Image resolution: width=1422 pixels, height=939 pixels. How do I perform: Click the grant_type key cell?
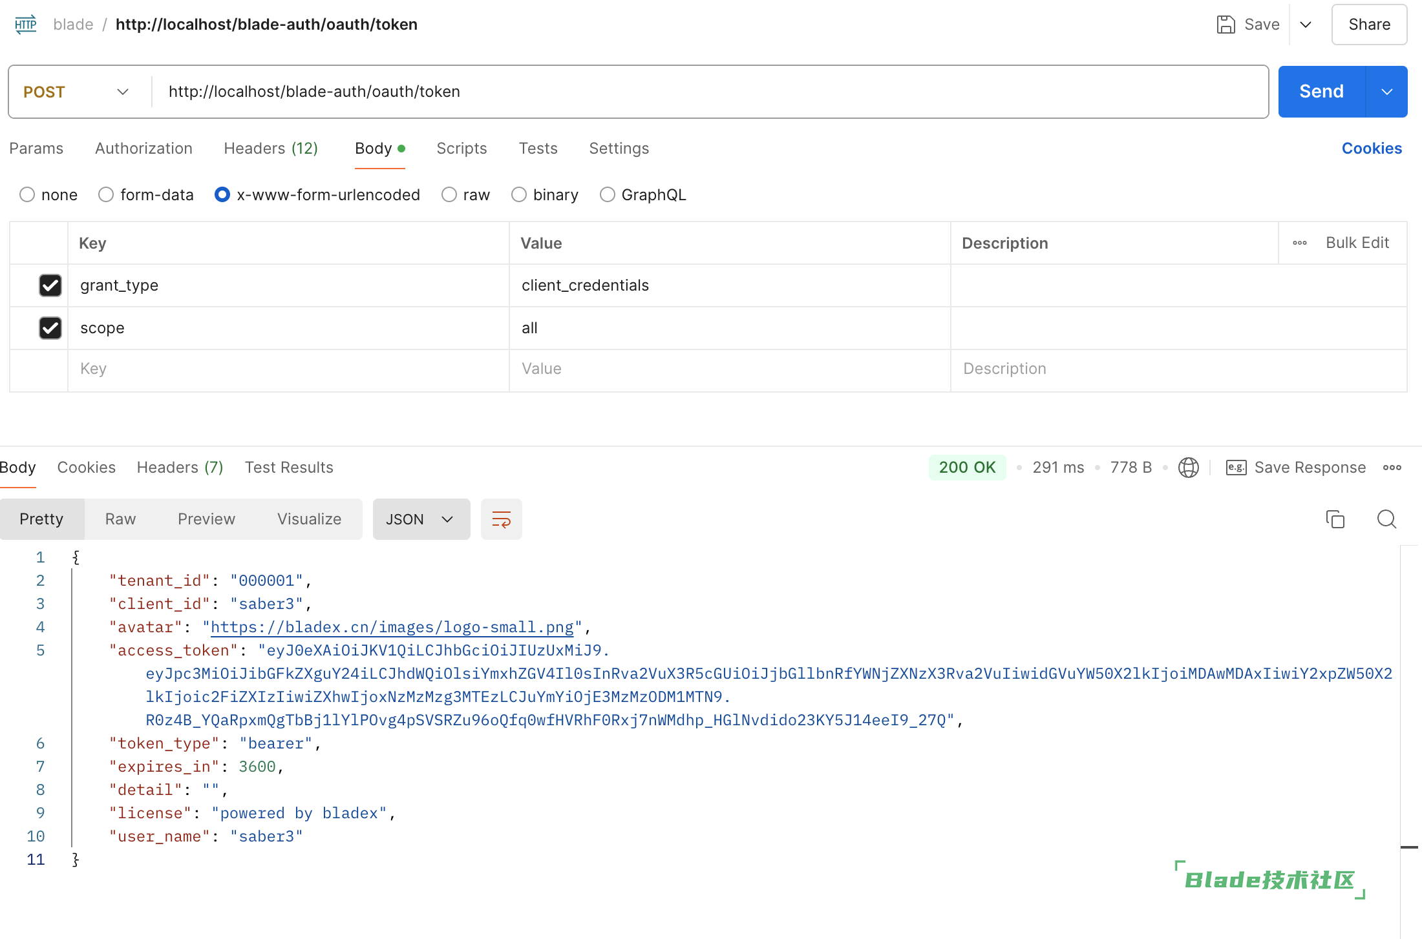(288, 285)
